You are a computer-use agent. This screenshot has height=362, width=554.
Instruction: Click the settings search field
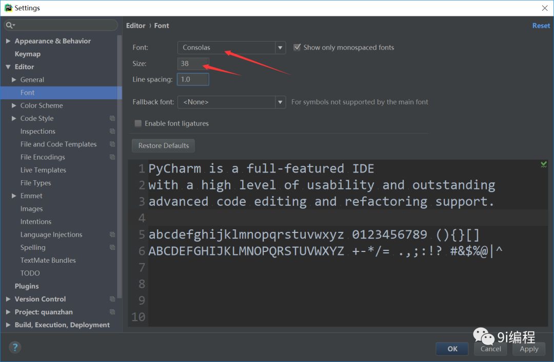[x=61, y=25]
